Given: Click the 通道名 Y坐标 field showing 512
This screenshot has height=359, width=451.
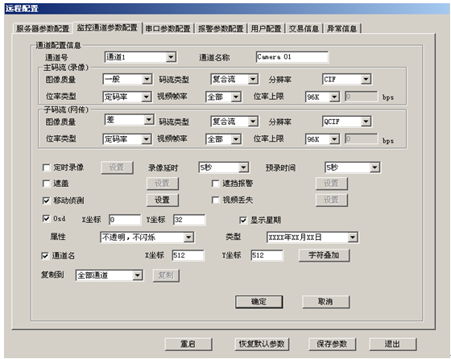Looking at the screenshot, I should click(x=267, y=255).
